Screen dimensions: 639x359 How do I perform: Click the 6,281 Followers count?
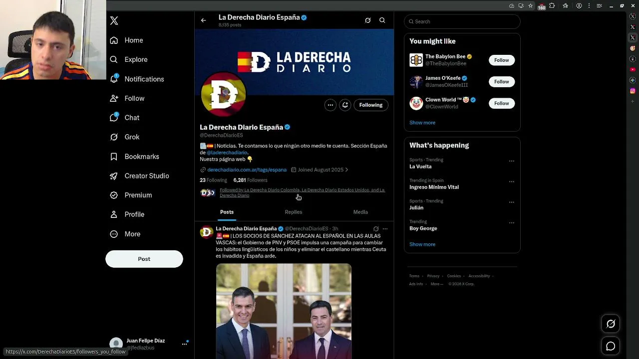[250, 180]
